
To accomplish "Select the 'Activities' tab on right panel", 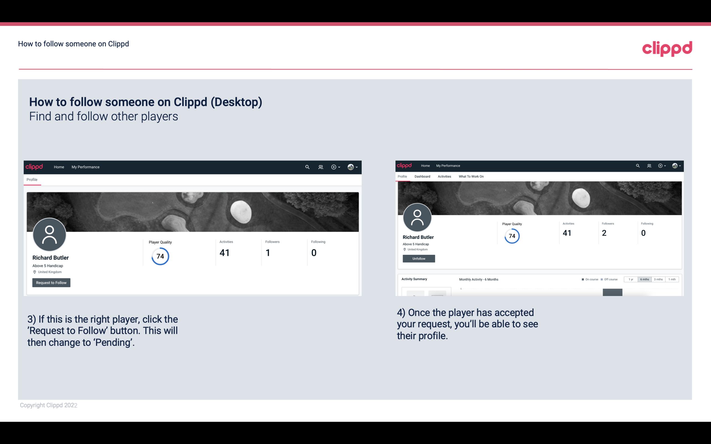I will pyautogui.click(x=444, y=176).
